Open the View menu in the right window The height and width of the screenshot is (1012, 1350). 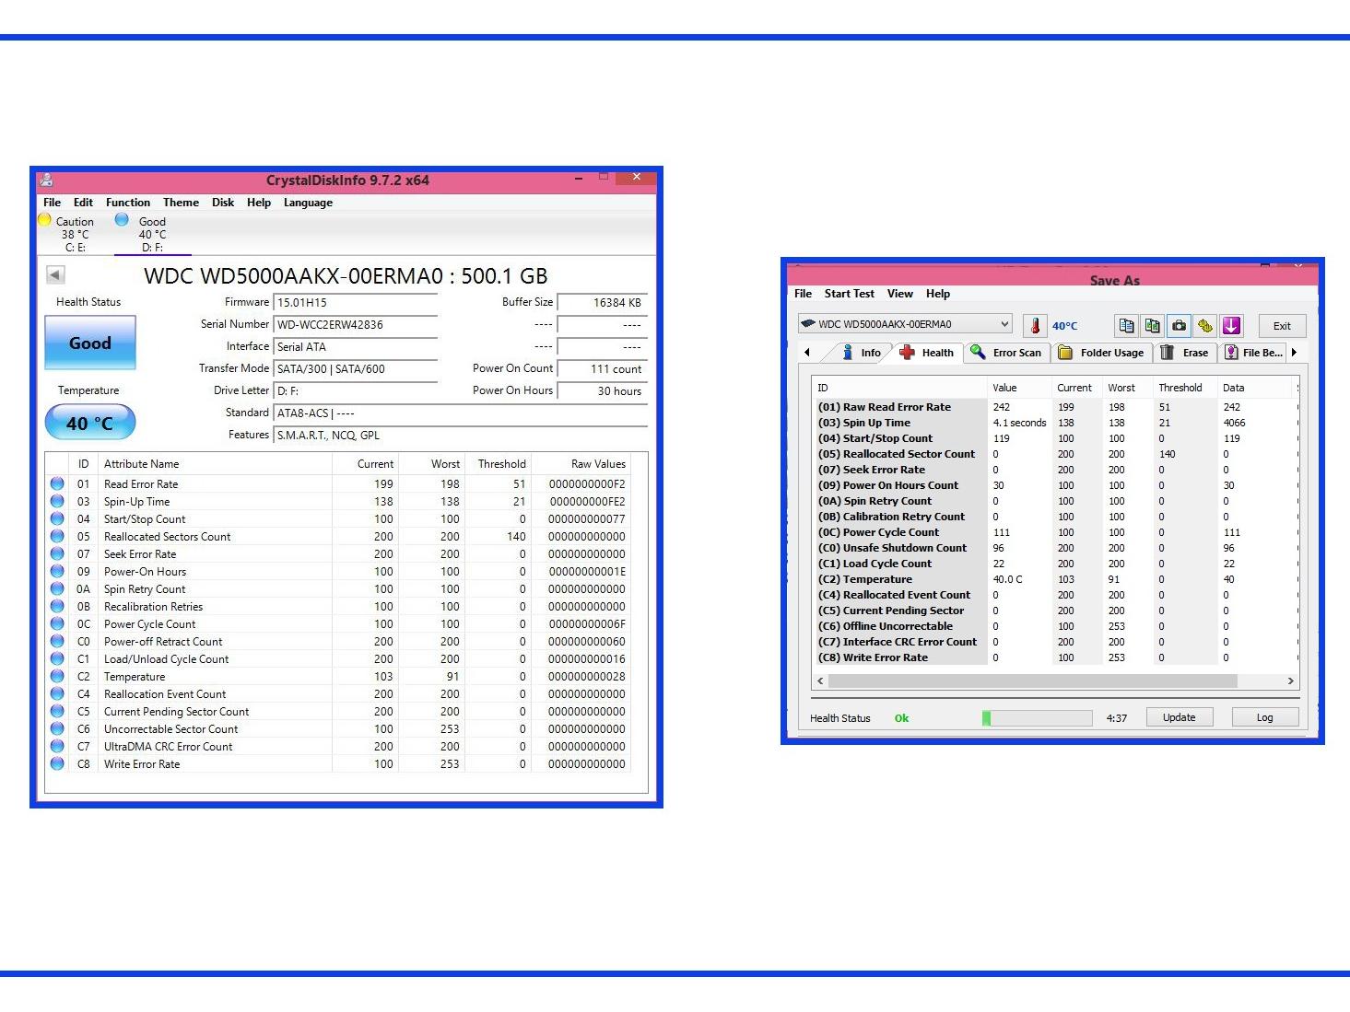tap(900, 294)
